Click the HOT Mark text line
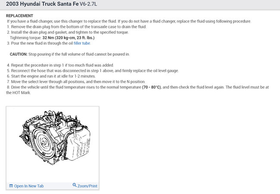280x194 pixels. (19, 93)
